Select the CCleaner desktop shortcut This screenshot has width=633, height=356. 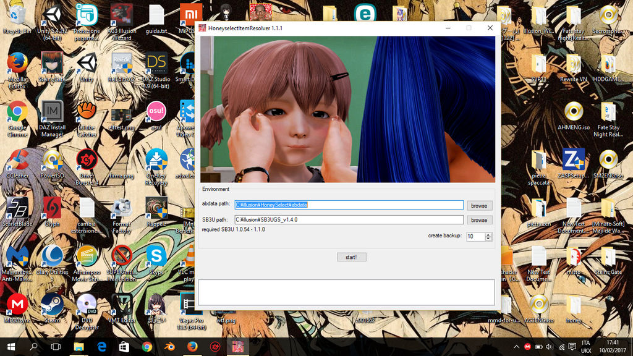(x=17, y=164)
